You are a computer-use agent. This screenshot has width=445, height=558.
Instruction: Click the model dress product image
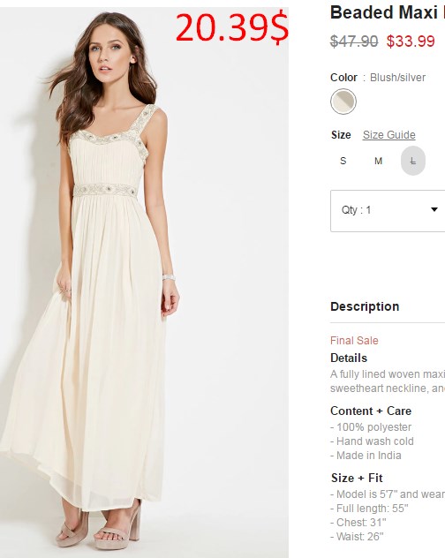[x=144, y=281]
